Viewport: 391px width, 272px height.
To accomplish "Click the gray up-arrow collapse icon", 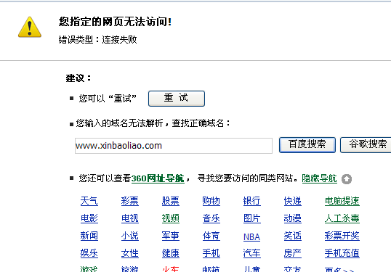I will 347,179.
